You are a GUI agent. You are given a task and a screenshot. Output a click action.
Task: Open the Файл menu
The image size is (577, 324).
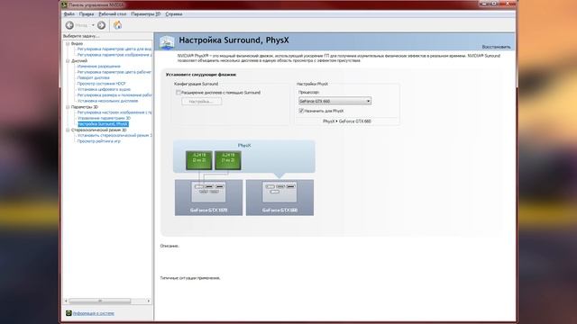click(x=69, y=14)
